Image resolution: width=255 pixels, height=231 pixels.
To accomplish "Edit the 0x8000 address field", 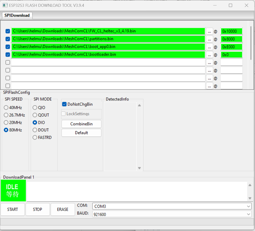I will tap(232, 39).
